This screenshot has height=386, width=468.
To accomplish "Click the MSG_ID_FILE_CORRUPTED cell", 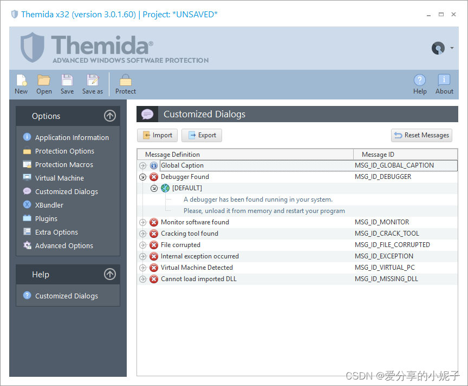I will tap(392, 245).
